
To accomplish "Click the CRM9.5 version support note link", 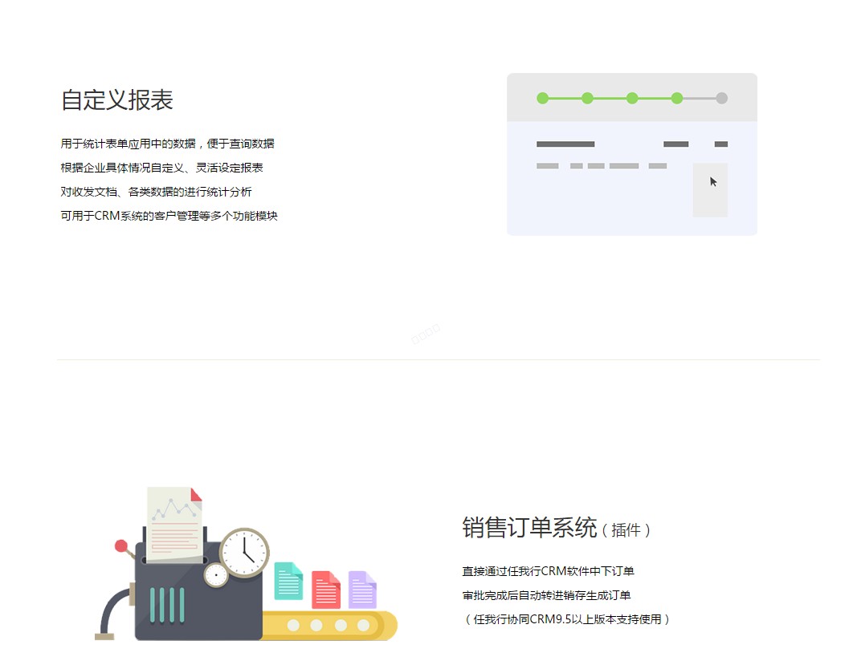I will click(x=566, y=618).
